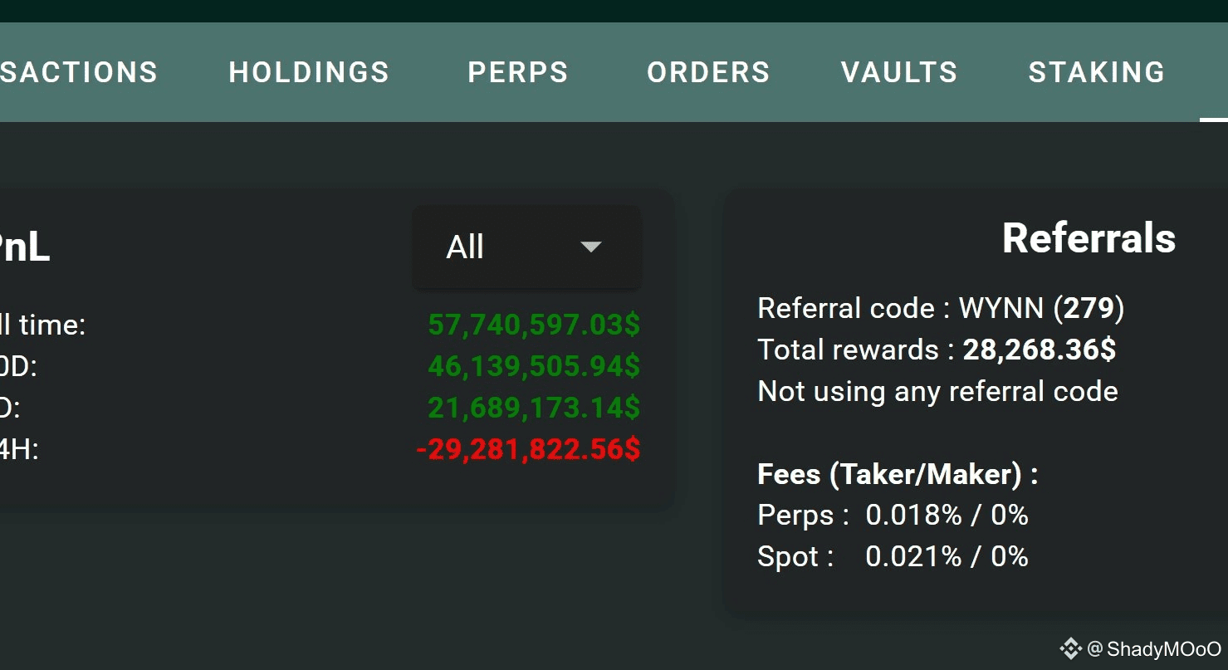
Task: Click the Perps fee rate 0.018% / 0%
Action: (947, 516)
